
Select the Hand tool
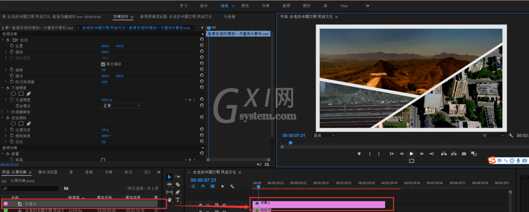tap(169, 200)
